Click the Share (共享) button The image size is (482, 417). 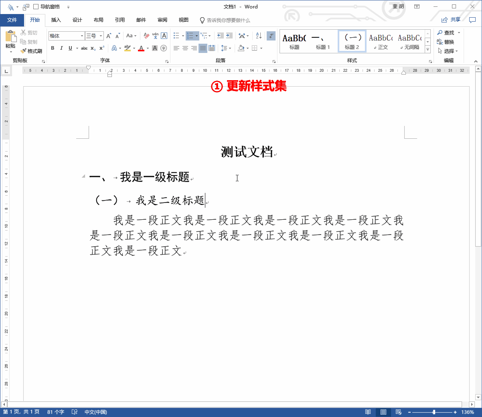click(x=451, y=20)
